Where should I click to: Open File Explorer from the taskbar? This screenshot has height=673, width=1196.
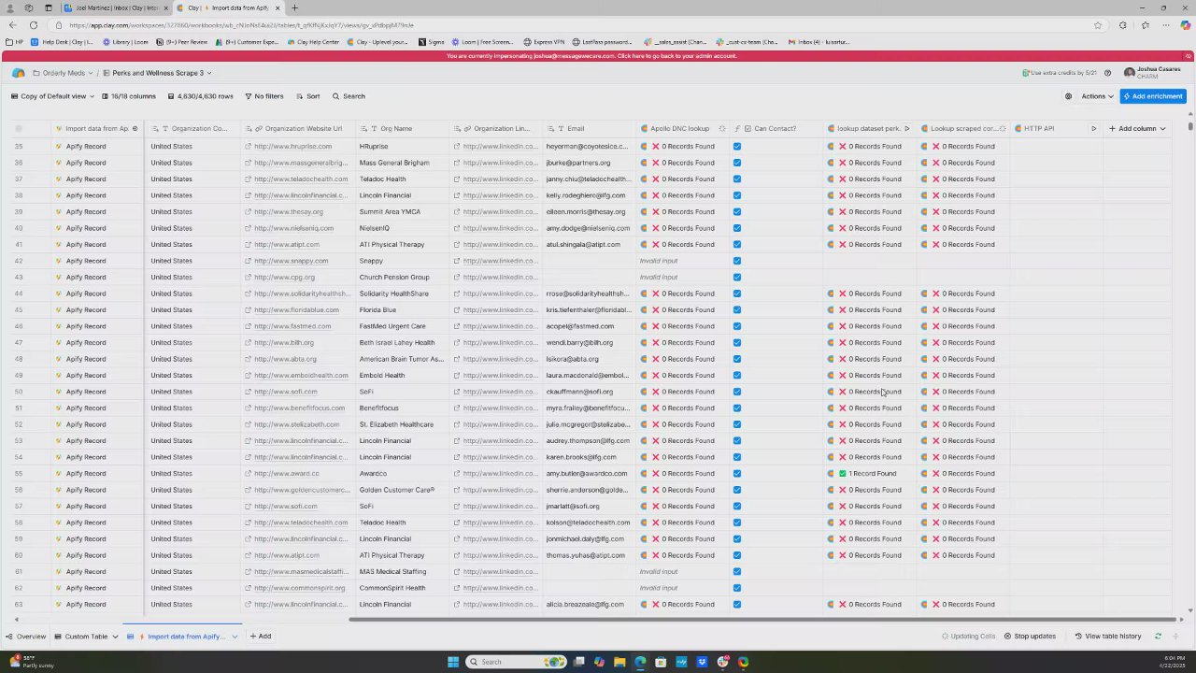click(x=619, y=662)
